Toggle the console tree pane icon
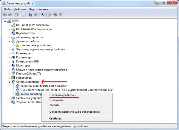Image resolution: width=179 pixels, height=130 pixels. pos(17,15)
